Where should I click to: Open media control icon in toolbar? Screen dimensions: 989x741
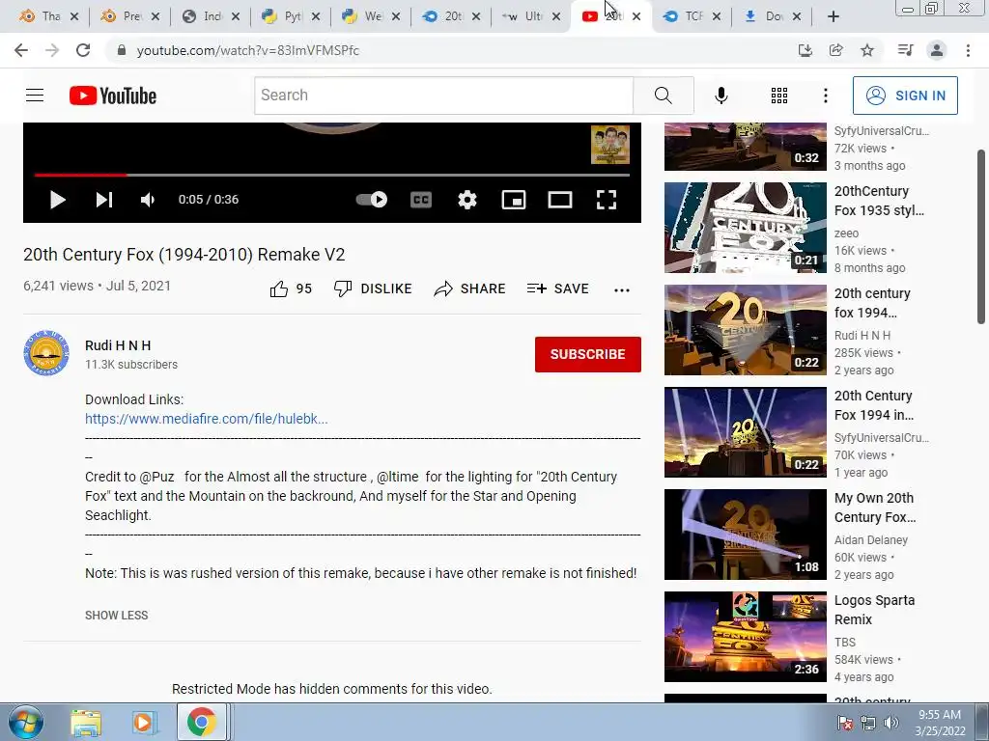[x=905, y=50]
